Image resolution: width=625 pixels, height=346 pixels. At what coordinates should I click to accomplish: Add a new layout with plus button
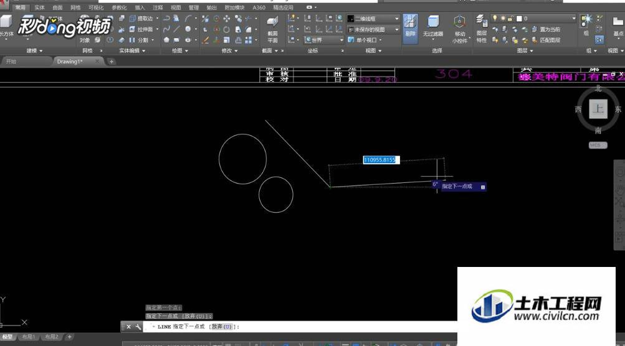coord(69,337)
